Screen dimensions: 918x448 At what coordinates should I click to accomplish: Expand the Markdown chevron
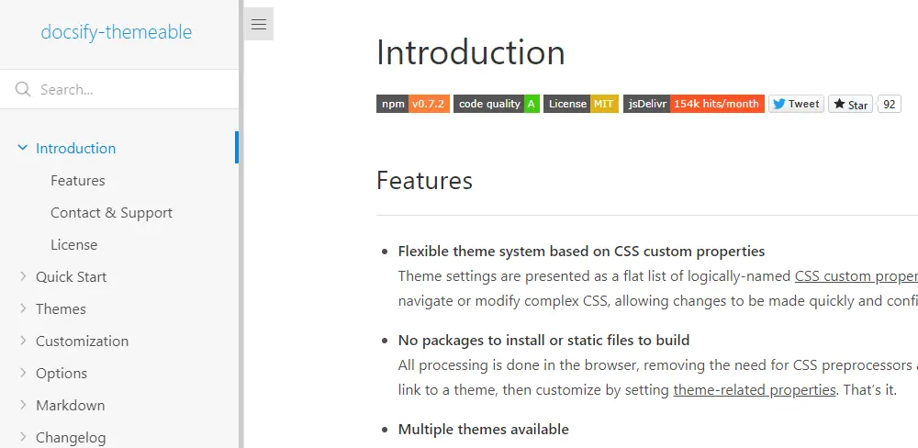(23, 405)
